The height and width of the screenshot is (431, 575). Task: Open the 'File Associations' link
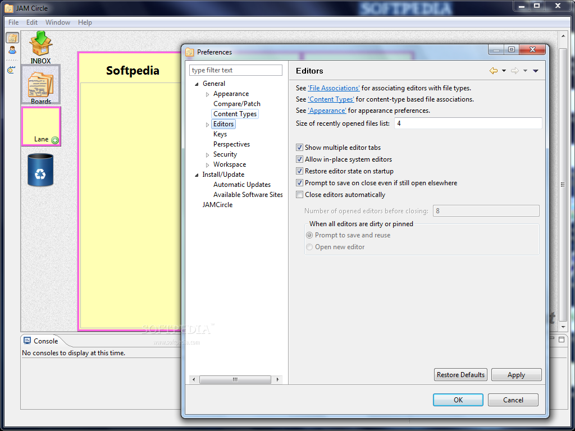pyautogui.click(x=334, y=88)
